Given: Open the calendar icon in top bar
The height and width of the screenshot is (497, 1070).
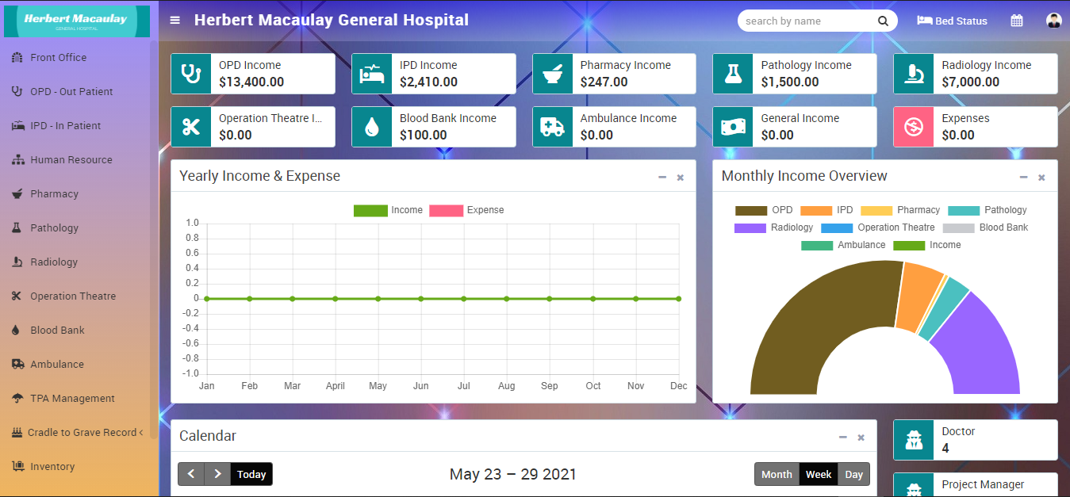Looking at the screenshot, I should 1017,21.
